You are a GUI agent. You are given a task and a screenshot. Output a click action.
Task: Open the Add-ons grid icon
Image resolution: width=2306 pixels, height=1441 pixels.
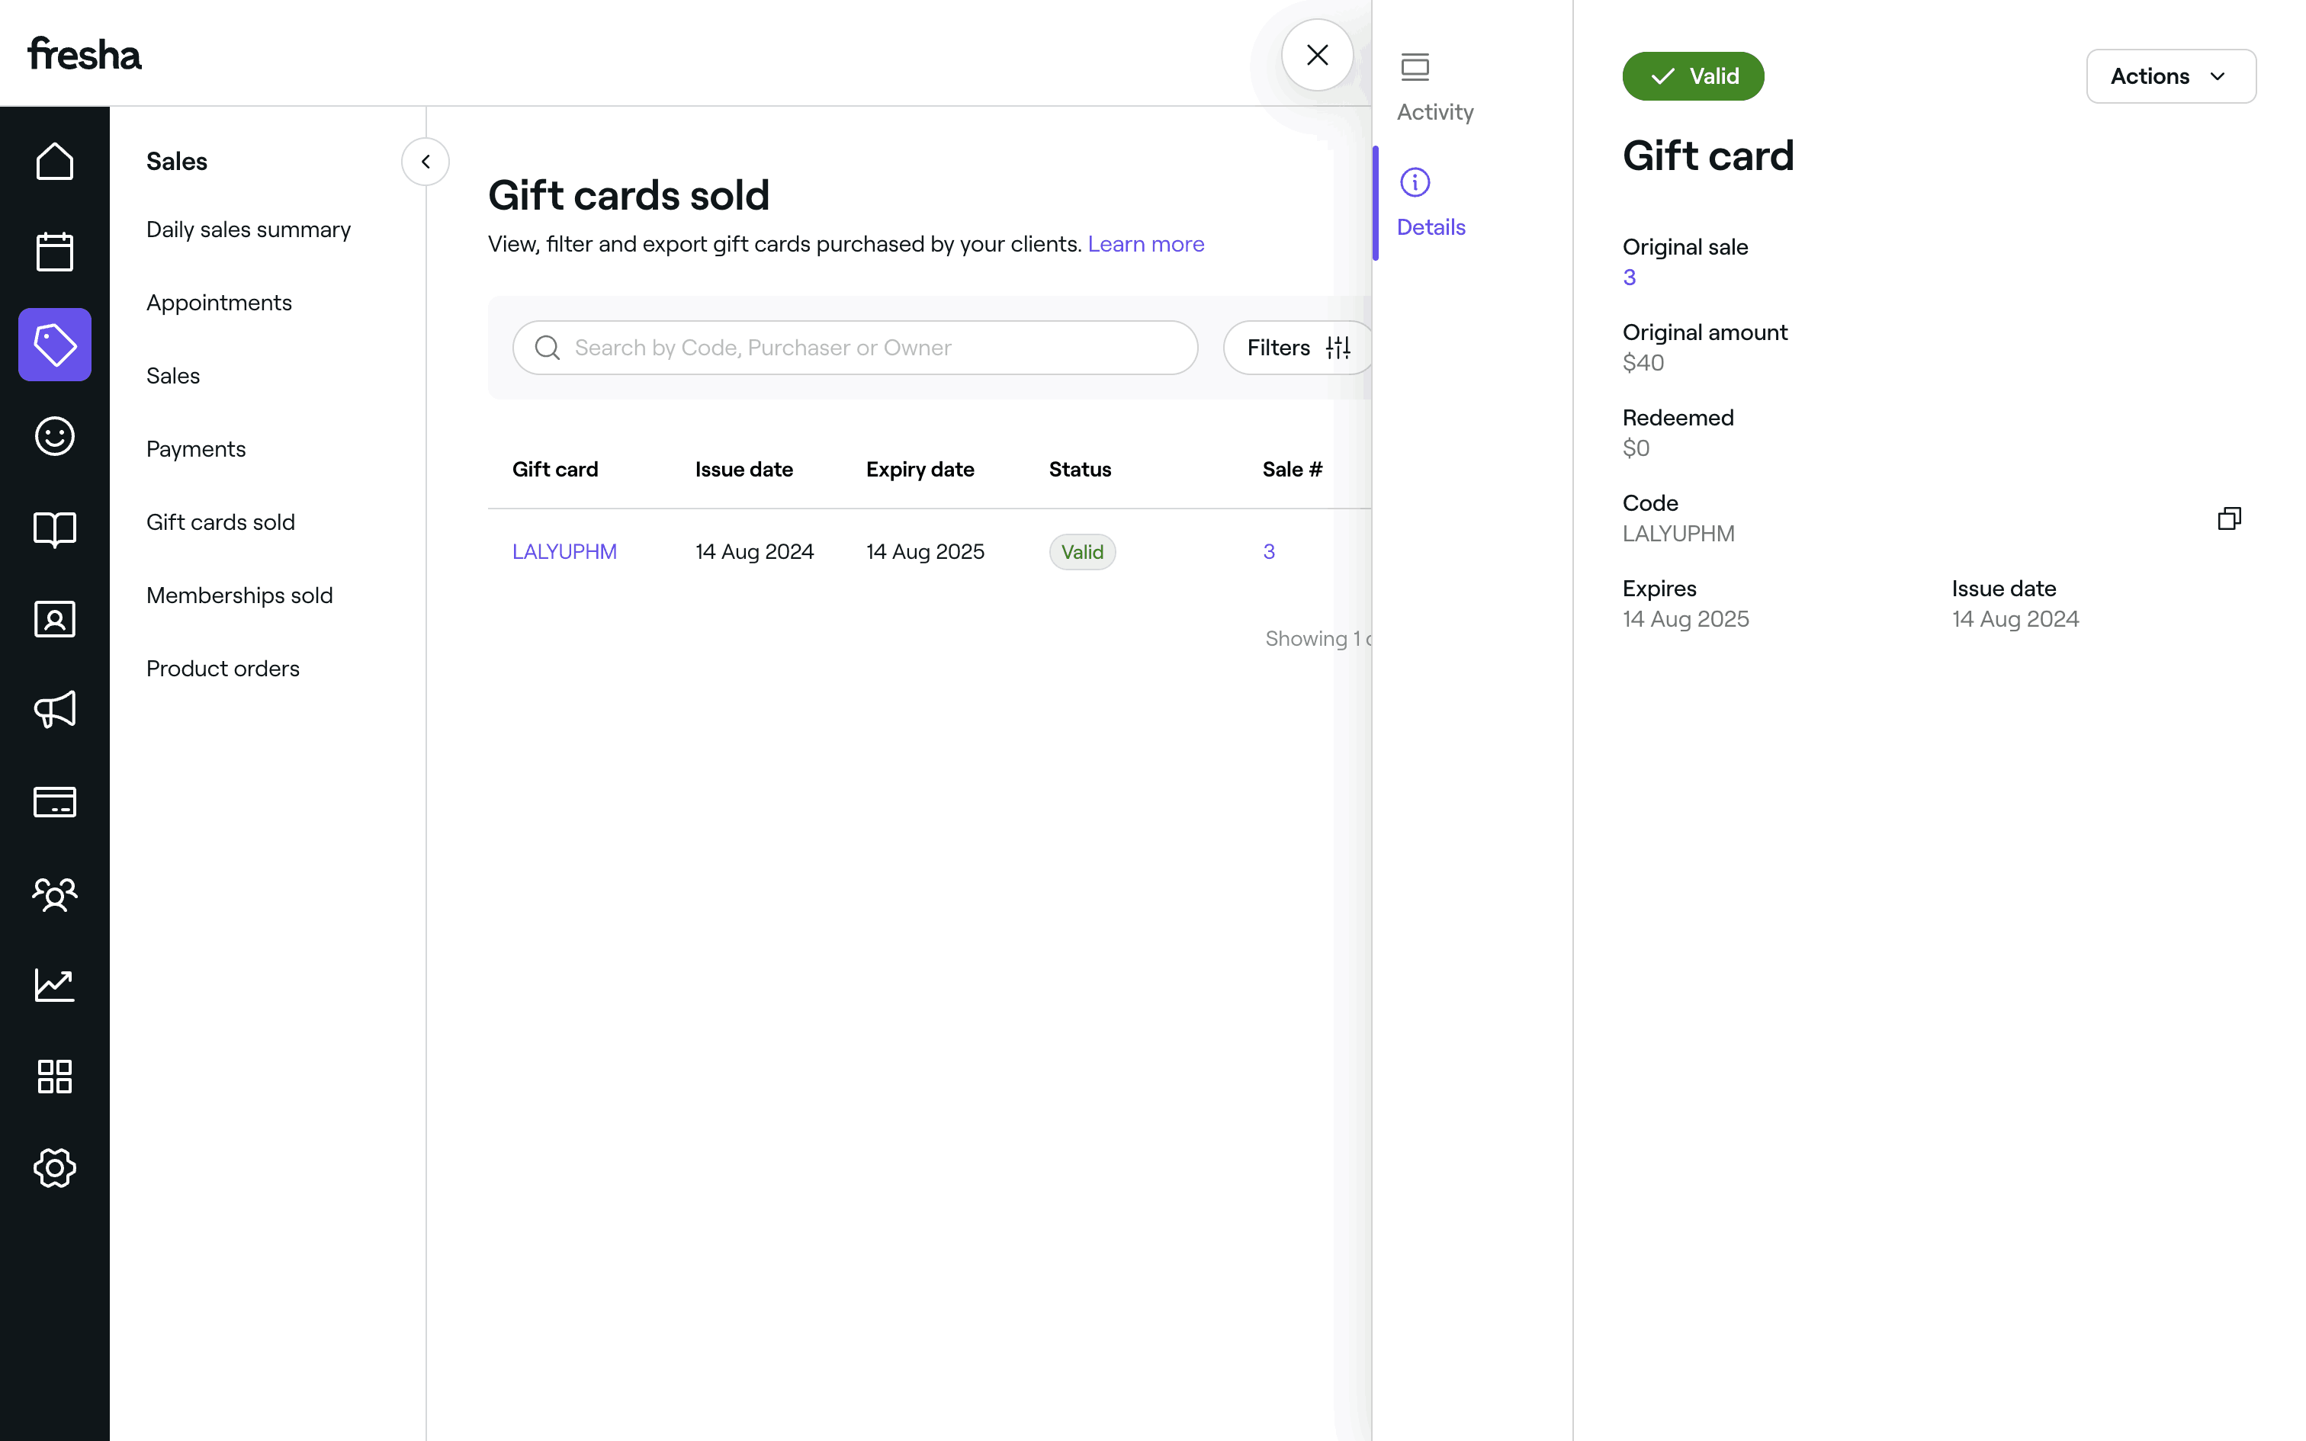pos(54,1077)
